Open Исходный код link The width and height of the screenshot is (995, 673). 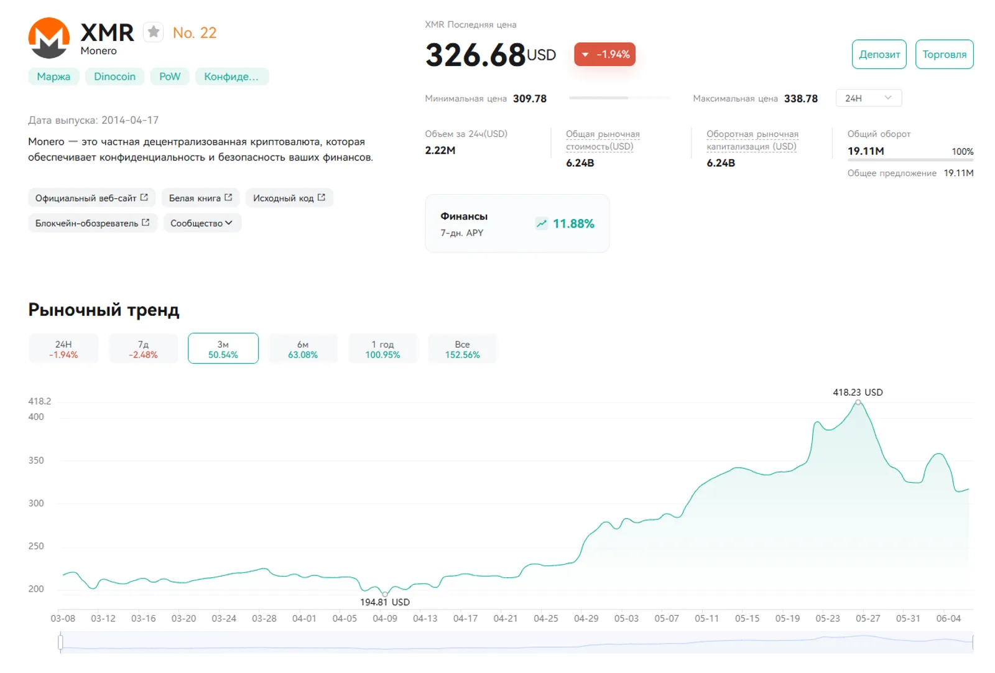(x=289, y=198)
